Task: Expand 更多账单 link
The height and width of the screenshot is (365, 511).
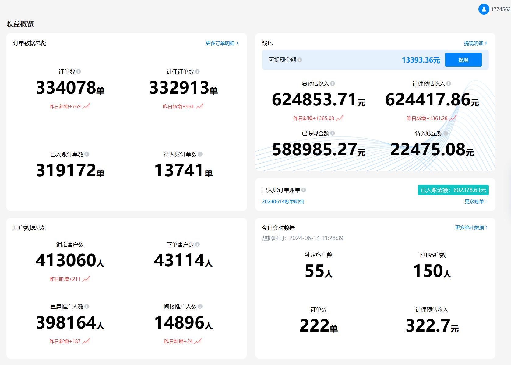Action: click(476, 201)
